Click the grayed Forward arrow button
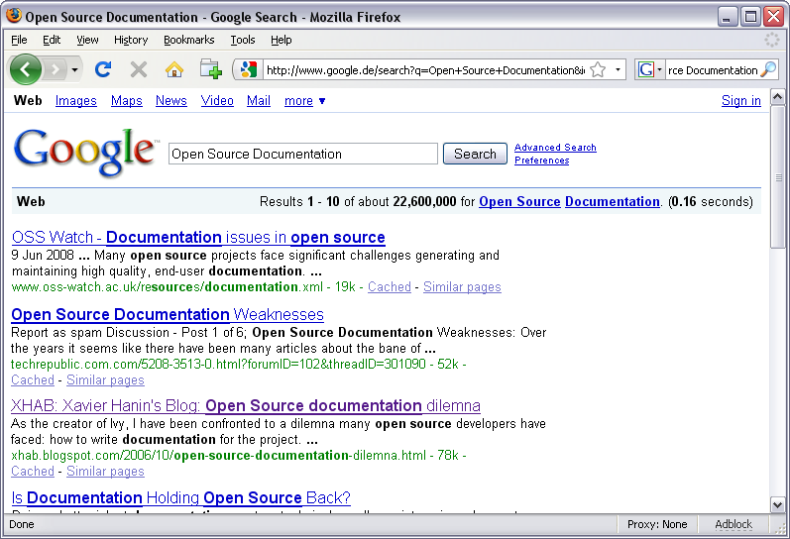The image size is (790, 539). point(55,69)
